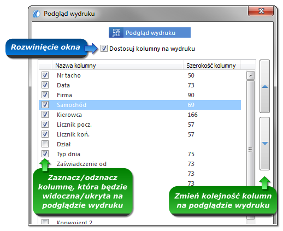Click width value 73 of Data row
The image size is (283, 231).
(191, 85)
